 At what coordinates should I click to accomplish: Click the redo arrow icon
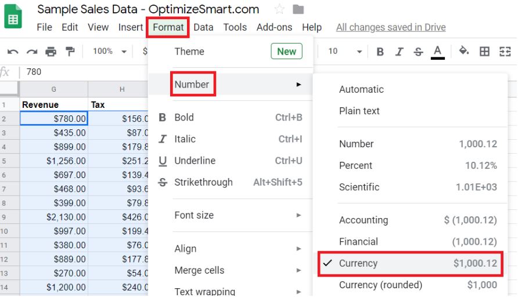coord(32,52)
